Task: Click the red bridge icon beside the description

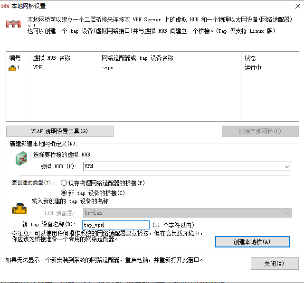Action: 13,24
